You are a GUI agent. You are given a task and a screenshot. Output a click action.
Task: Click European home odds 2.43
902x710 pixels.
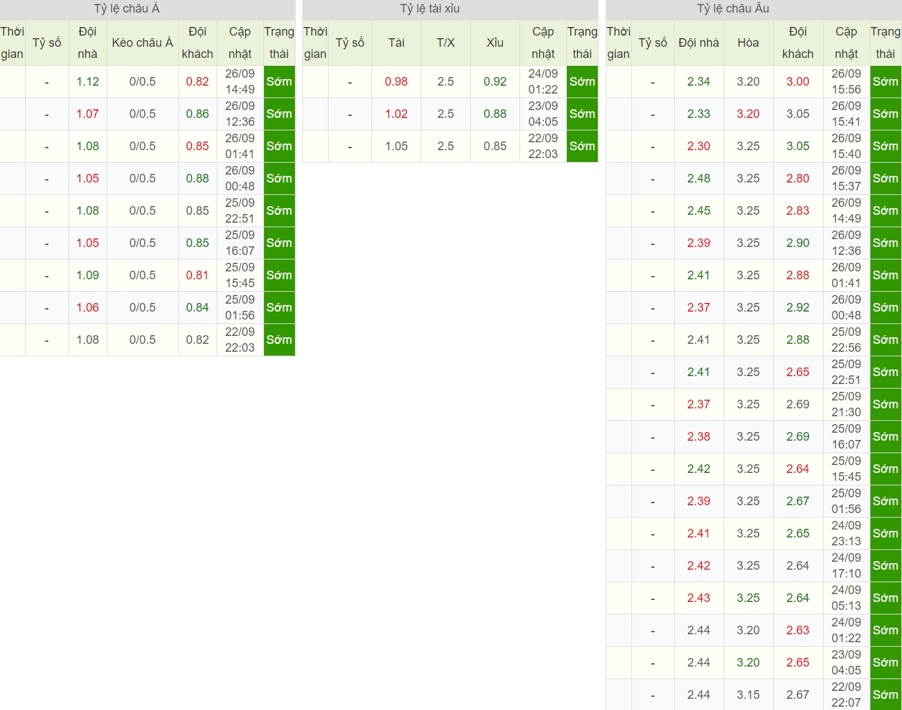(x=699, y=598)
